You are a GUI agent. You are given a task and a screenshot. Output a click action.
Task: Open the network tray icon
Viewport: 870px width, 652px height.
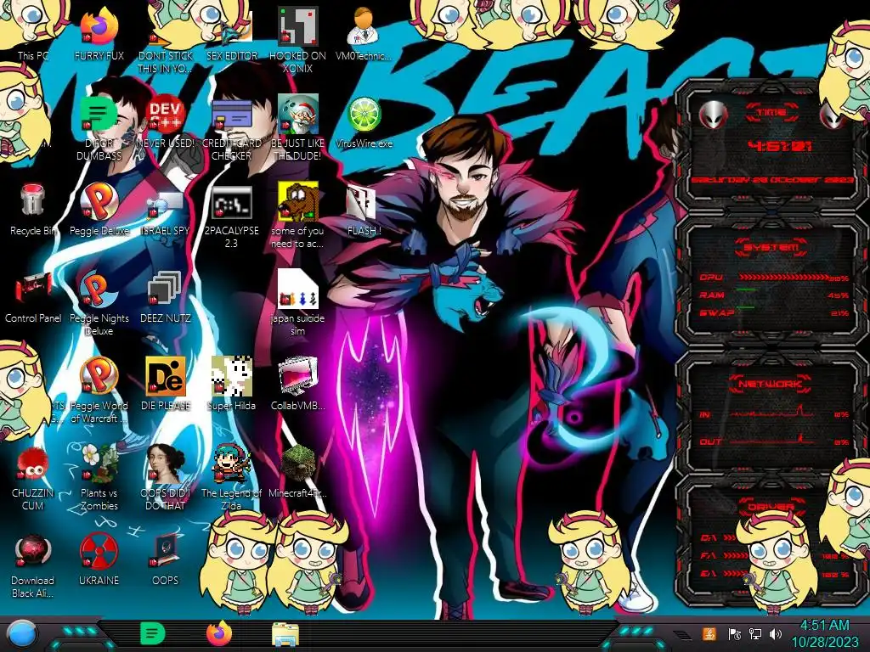755,634
